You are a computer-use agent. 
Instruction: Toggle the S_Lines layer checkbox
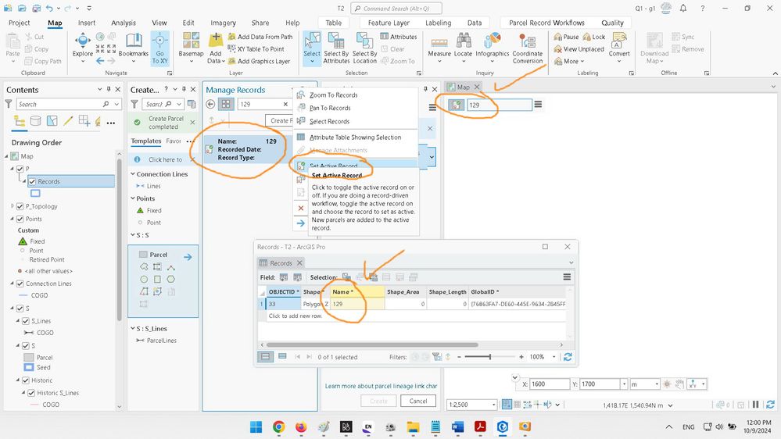[25, 320]
